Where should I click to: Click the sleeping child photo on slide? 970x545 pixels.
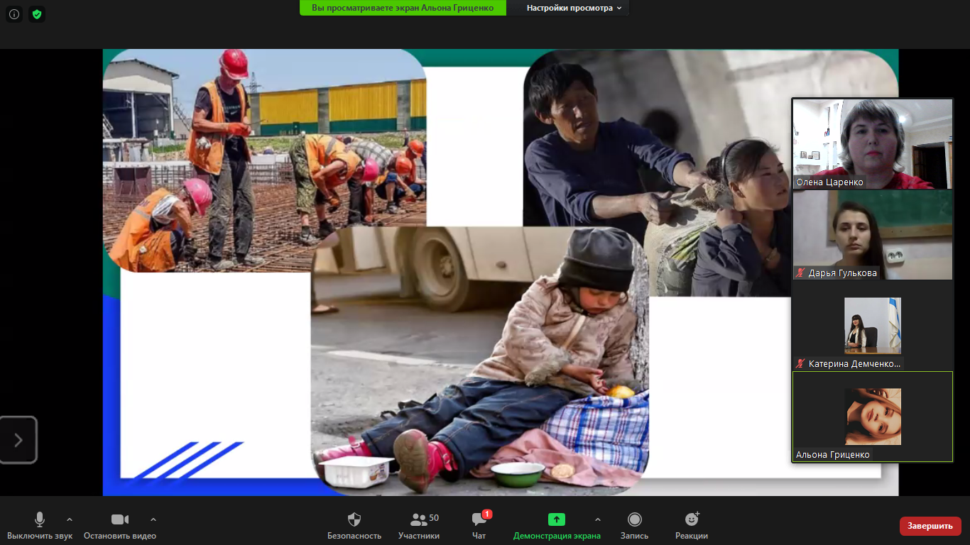[x=480, y=360]
